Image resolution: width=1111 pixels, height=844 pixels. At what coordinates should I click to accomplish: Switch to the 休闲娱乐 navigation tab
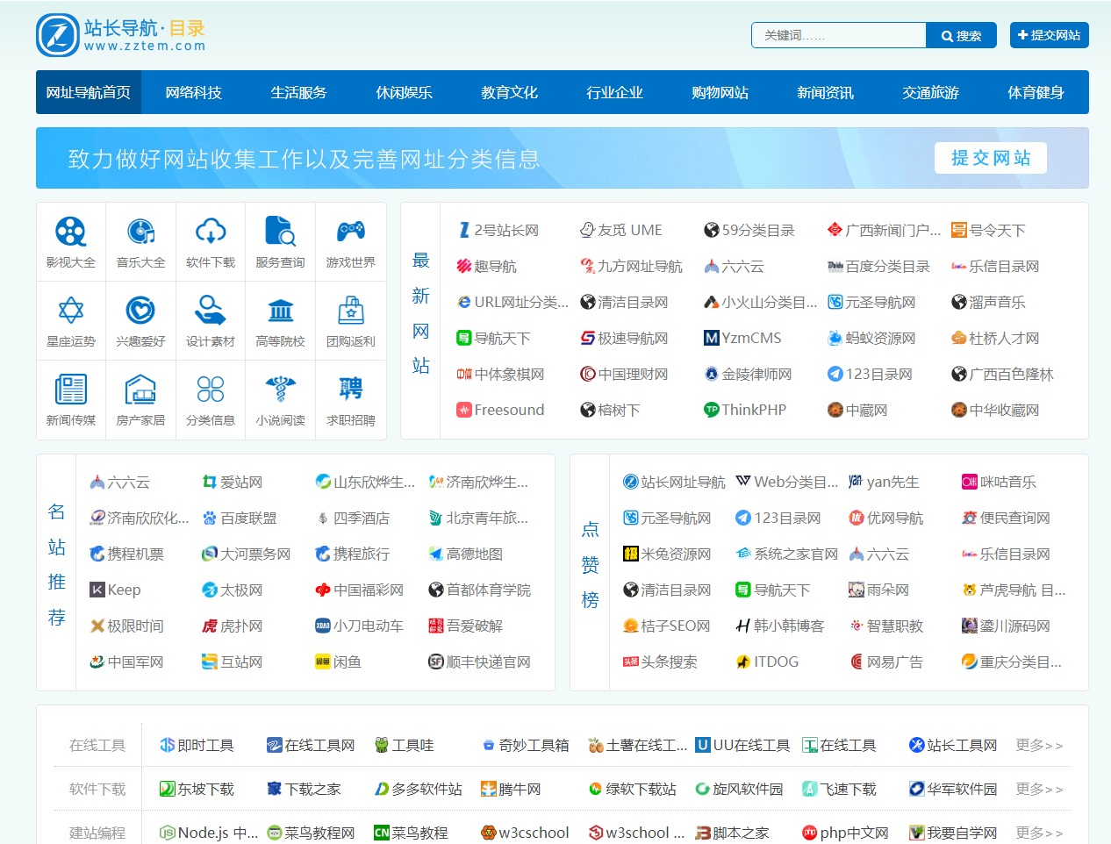(403, 92)
